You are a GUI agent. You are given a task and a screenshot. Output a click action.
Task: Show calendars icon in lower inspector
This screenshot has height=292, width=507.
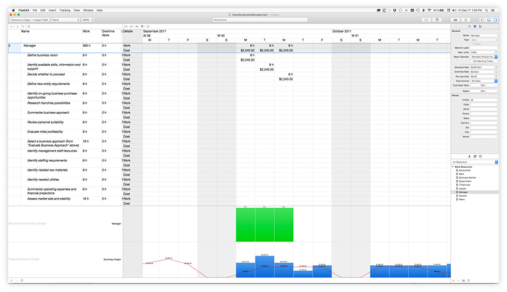[480, 156]
